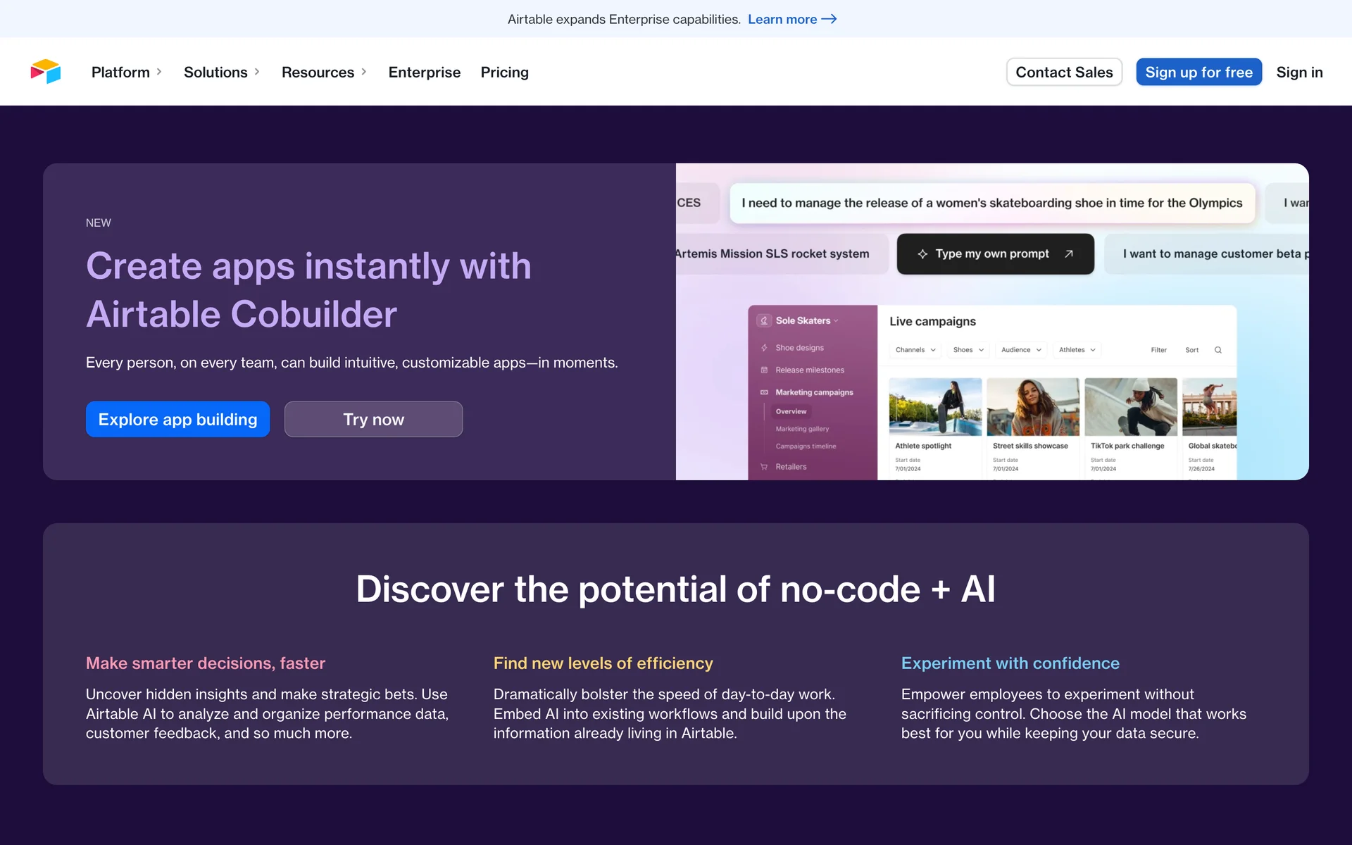Click the Sign in link
Viewport: 1352px width, 845px height.
1299,73
